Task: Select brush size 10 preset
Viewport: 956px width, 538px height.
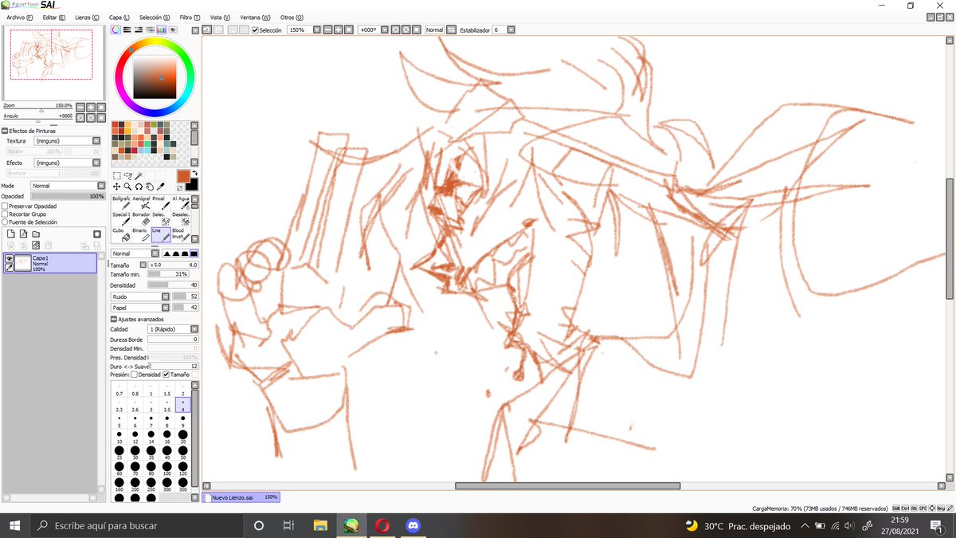Action: pyautogui.click(x=119, y=438)
